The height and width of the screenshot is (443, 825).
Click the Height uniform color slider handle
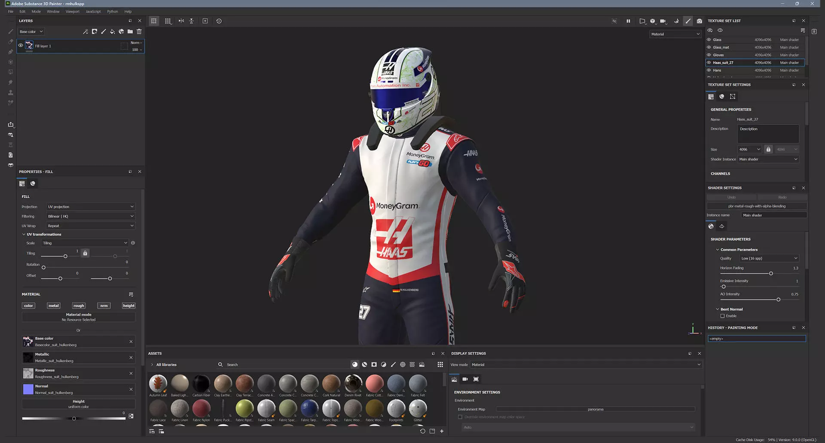point(74,419)
